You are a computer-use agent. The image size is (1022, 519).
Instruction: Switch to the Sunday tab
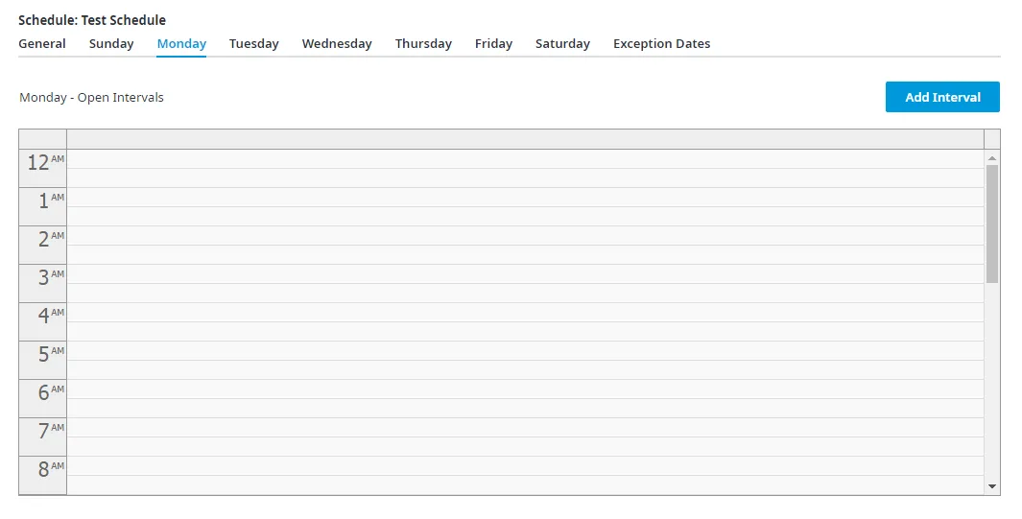coord(111,43)
